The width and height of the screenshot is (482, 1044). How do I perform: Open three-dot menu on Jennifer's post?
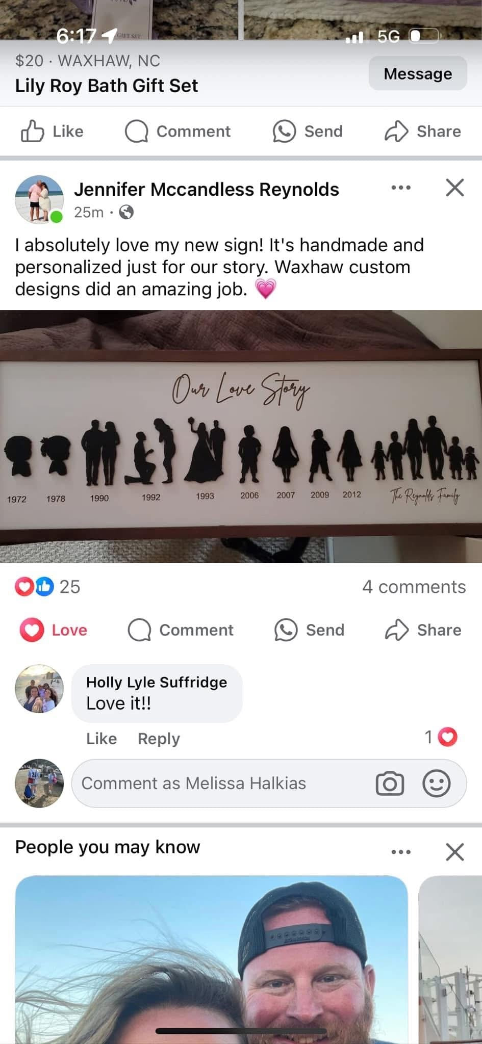click(401, 188)
